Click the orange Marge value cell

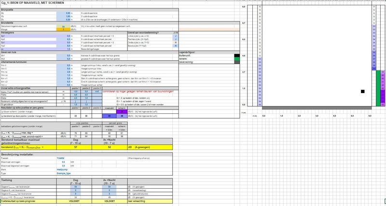64,29
